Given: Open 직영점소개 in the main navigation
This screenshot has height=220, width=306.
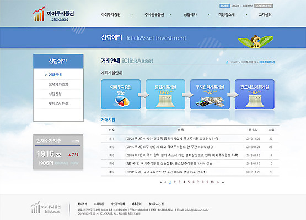Looking at the screenshot, I should tap(227, 15).
